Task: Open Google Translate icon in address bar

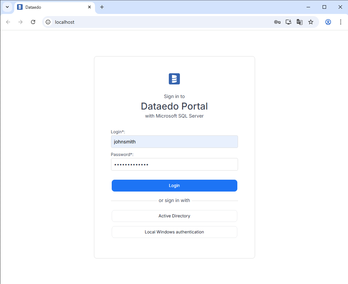Action: point(299,22)
